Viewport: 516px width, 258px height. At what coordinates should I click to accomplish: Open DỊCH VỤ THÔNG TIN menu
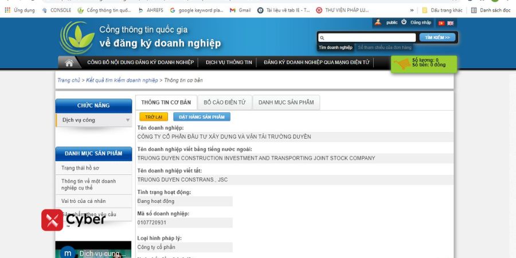point(229,62)
